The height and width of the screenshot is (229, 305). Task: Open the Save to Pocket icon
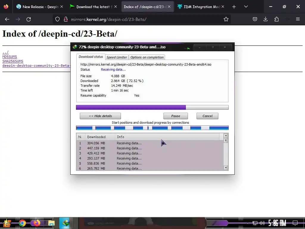tap(255, 19)
